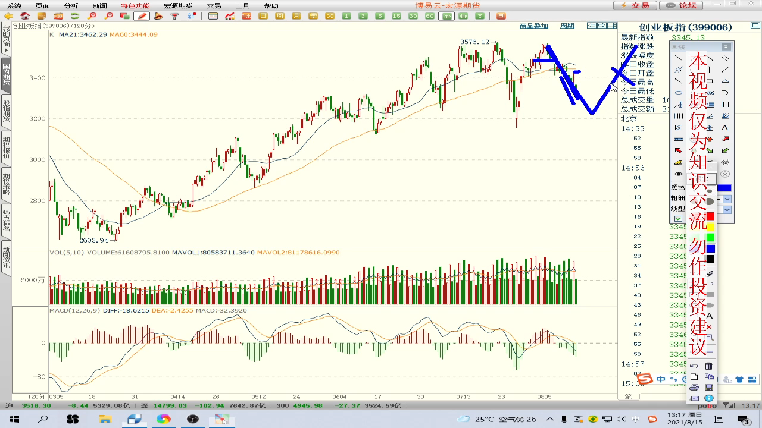Select the red drawing pen tool in toolbar

pos(142,16)
